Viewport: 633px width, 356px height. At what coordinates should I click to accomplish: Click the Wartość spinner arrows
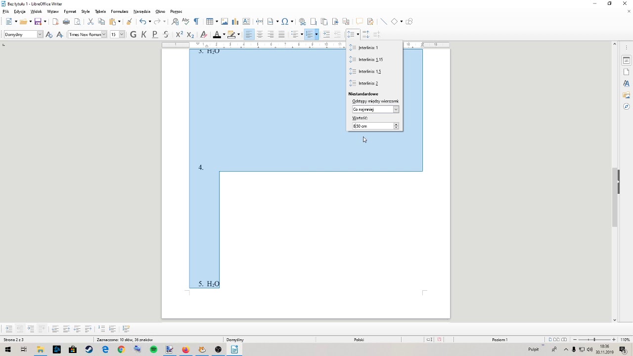[396, 126]
